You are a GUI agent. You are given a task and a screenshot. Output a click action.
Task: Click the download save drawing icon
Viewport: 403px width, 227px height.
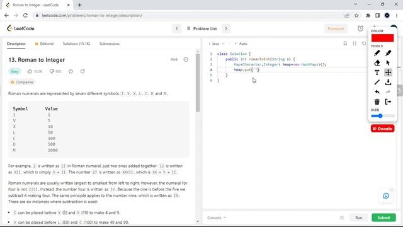pyautogui.click(x=388, y=83)
